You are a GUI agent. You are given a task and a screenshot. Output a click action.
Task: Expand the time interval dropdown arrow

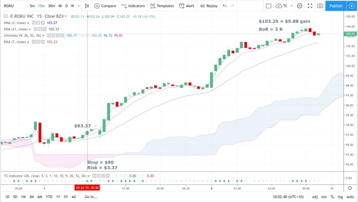click(x=79, y=6)
